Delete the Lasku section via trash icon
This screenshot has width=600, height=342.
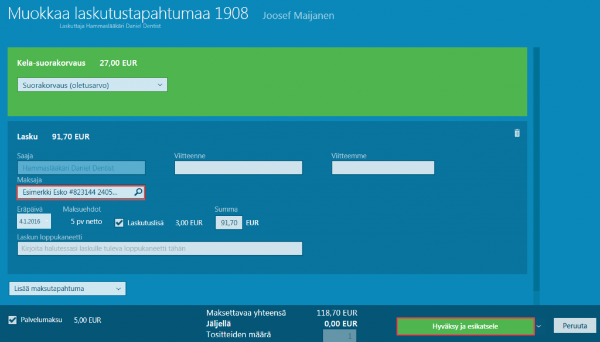(x=517, y=133)
